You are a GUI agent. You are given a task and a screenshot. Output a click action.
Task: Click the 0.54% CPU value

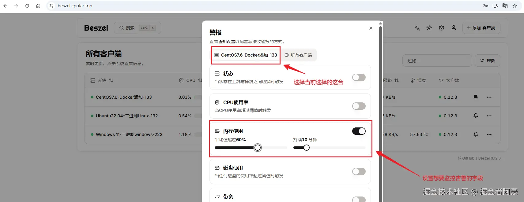(x=185, y=116)
